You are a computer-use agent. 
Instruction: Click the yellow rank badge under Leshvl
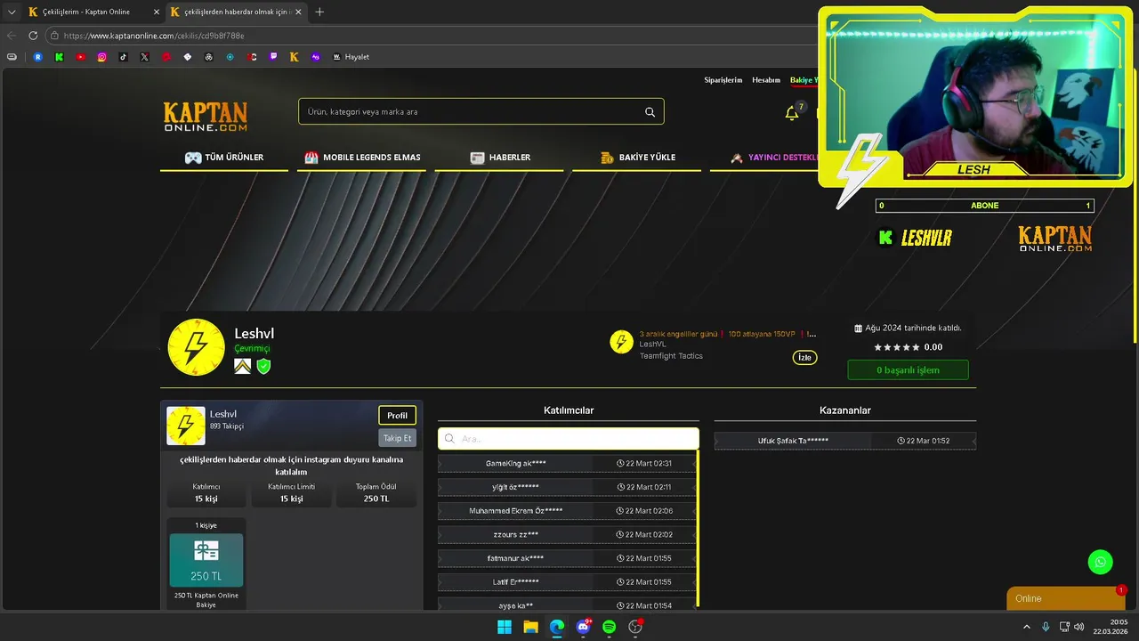242,366
